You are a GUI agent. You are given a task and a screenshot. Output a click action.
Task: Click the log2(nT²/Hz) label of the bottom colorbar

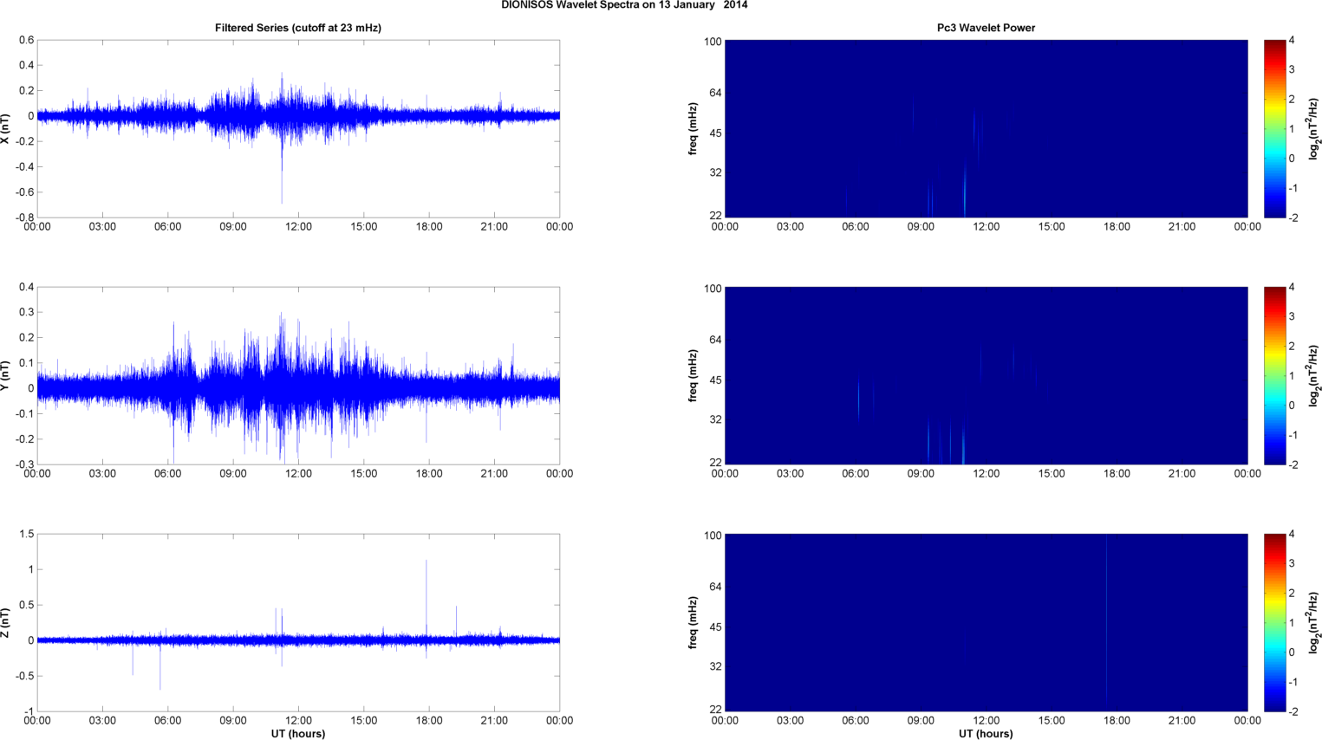pos(1314,622)
